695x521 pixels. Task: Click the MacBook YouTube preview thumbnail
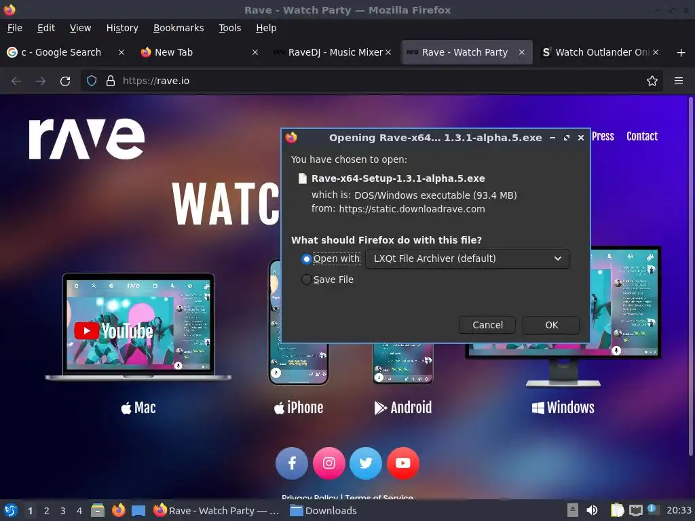point(138,326)
